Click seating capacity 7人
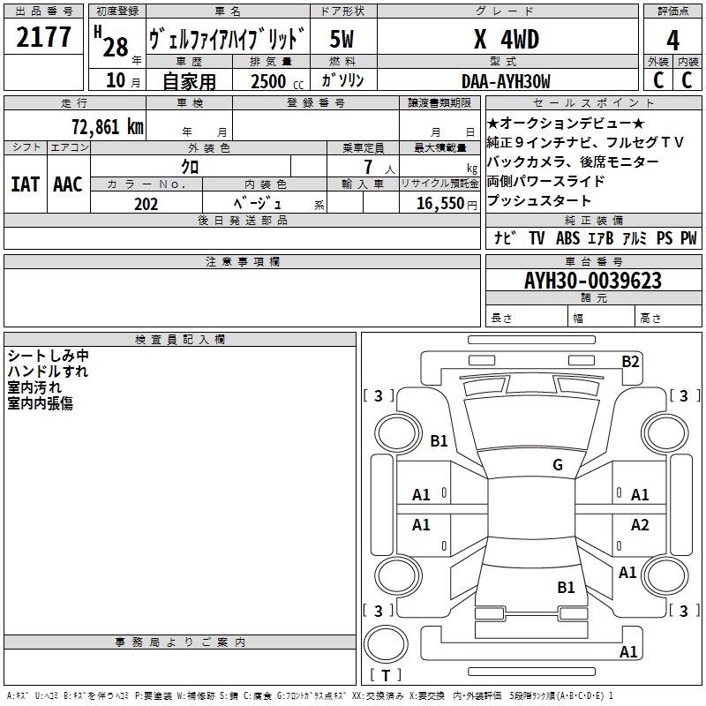706x706 pixels. (x=379, y=167)
